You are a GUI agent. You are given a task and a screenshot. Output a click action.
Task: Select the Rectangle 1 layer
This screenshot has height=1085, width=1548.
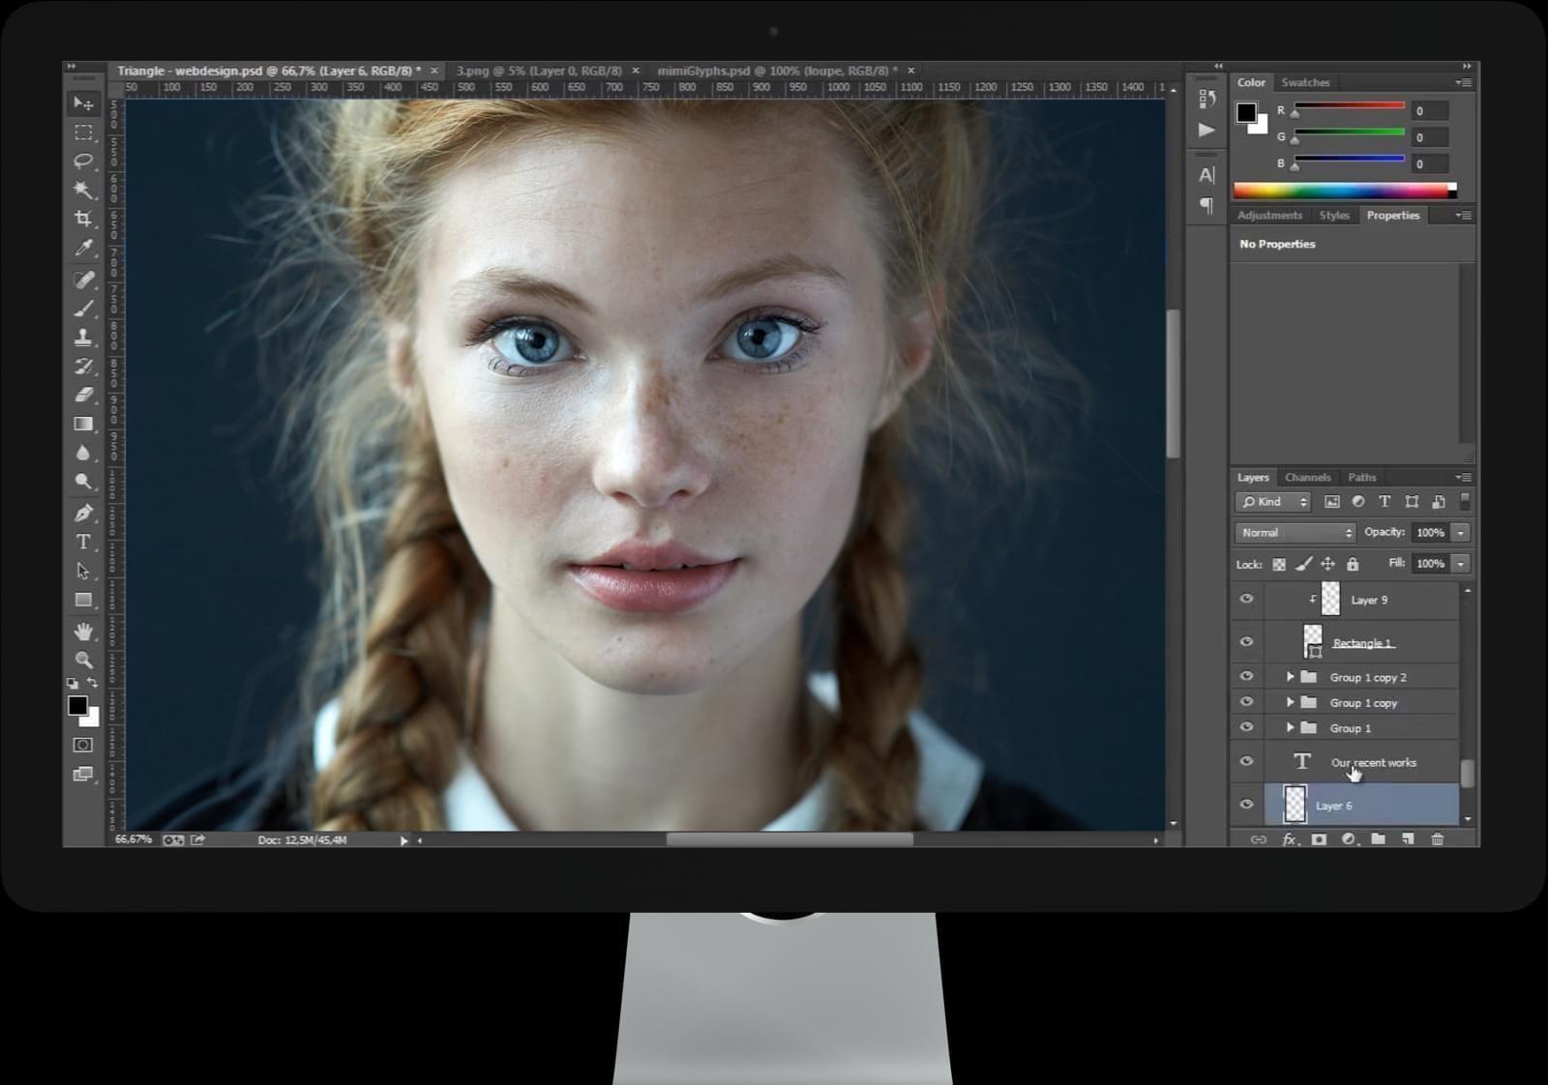(1361, 643)
